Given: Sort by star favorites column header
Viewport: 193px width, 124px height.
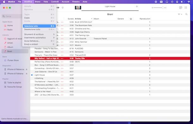Looking at the screenshot, I should coord(131,19).
